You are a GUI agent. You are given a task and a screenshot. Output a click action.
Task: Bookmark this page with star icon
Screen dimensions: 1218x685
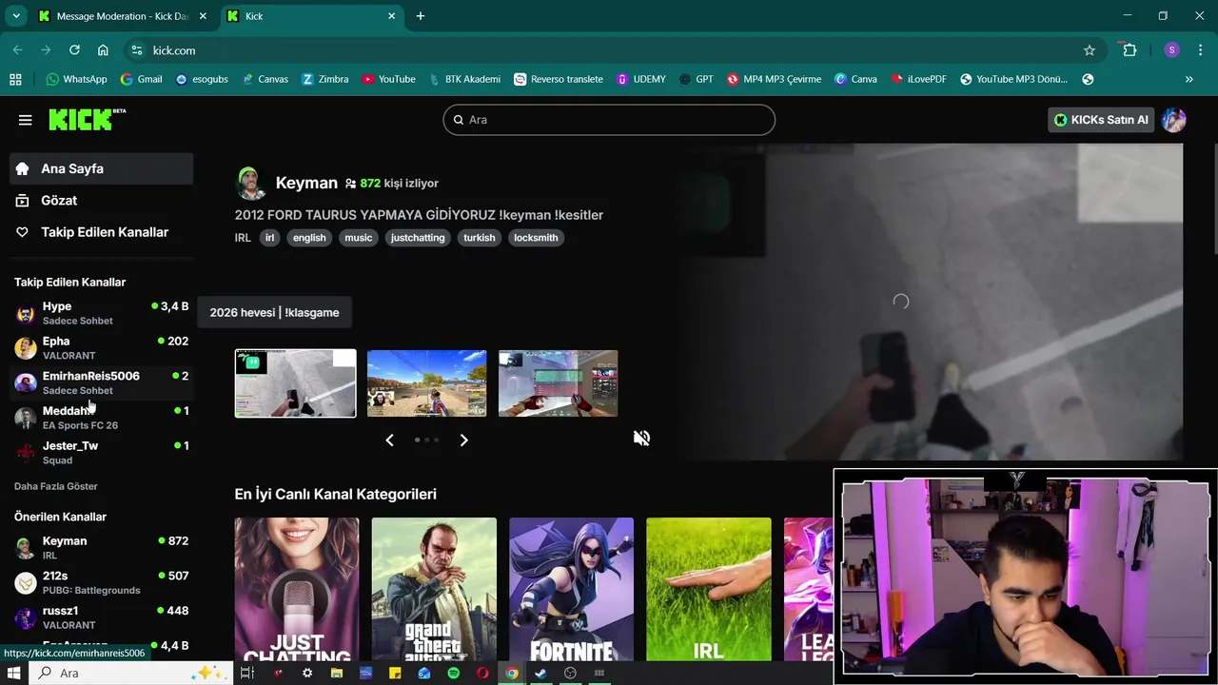coord(1090,50)
